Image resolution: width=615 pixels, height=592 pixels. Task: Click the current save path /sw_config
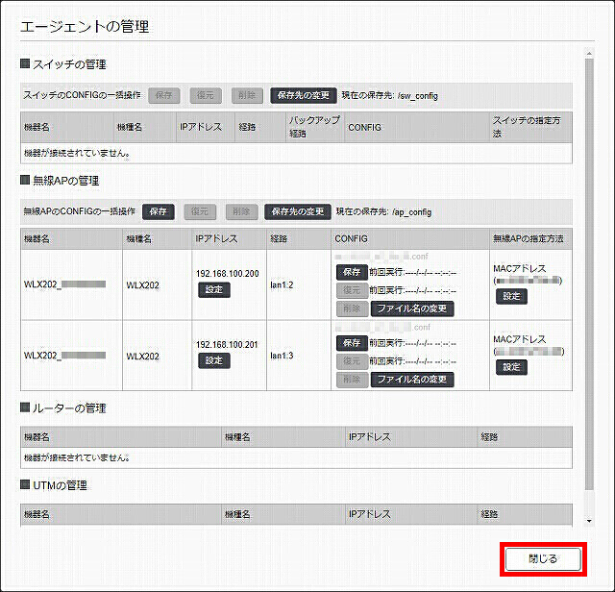point(418,96)
